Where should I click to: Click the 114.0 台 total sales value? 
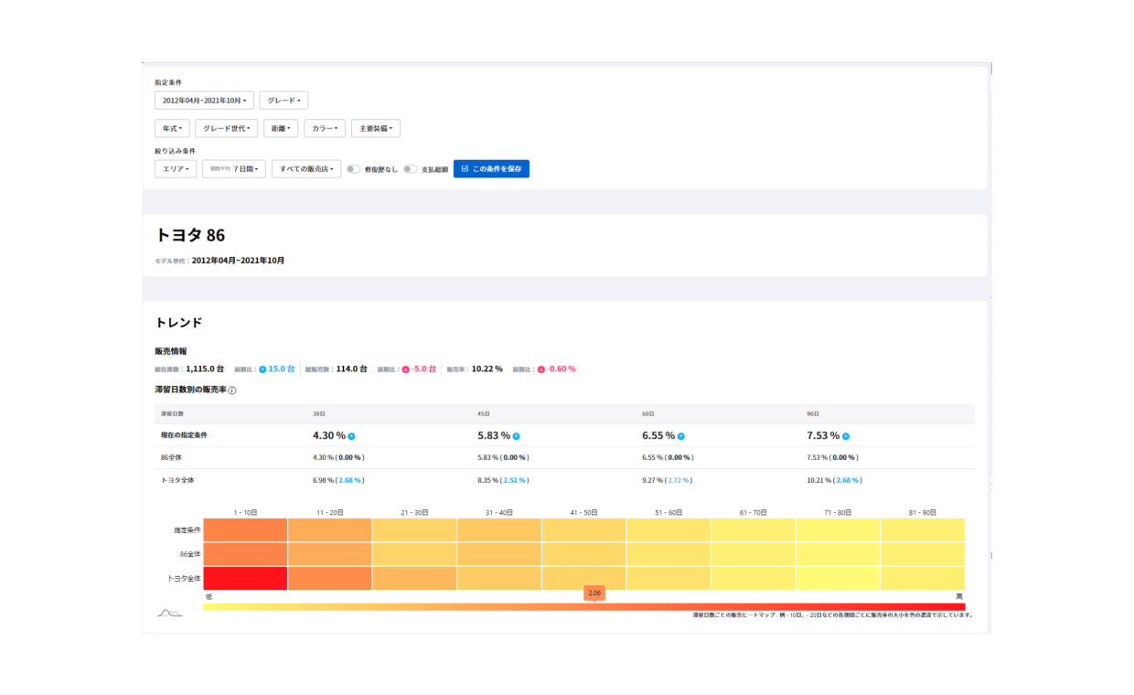[351, 369]
